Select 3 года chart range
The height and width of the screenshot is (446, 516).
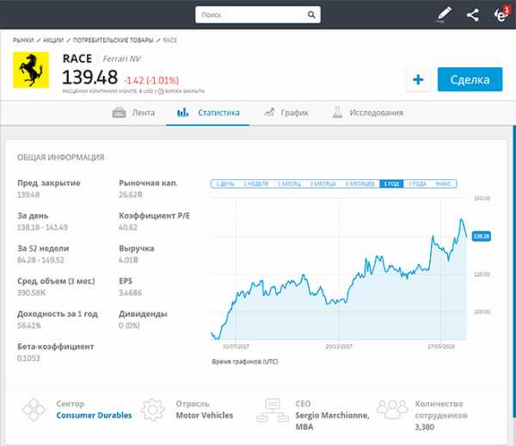click(x=417, y=183)
